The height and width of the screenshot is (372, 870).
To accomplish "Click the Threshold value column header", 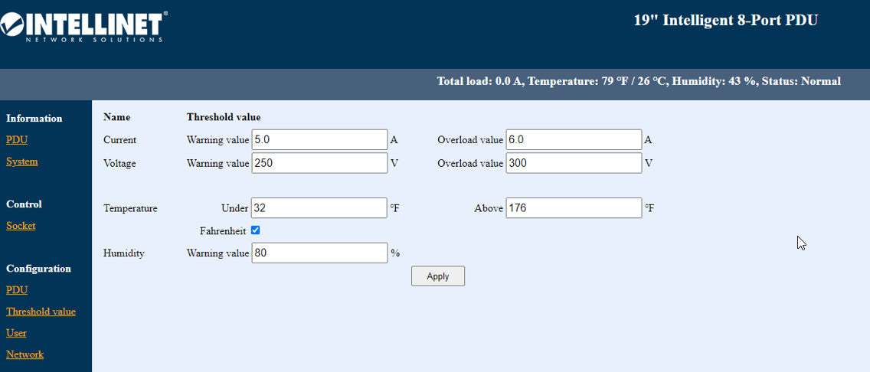I will pos(224,117).
